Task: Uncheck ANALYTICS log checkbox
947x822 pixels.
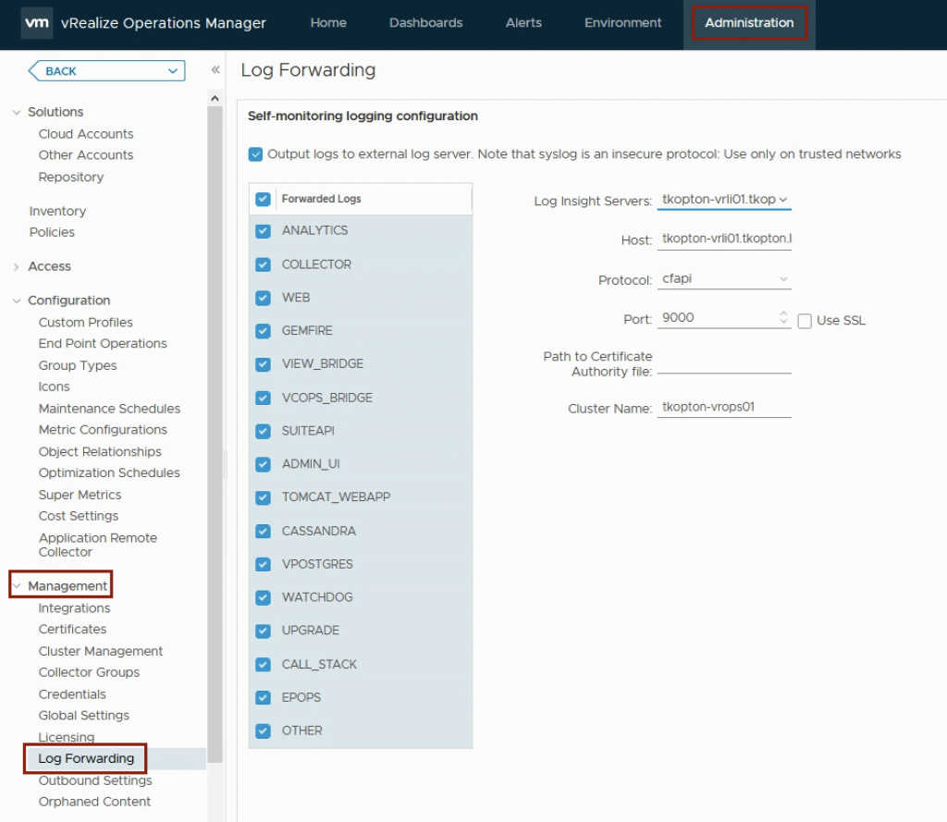Action: point(263,231)
